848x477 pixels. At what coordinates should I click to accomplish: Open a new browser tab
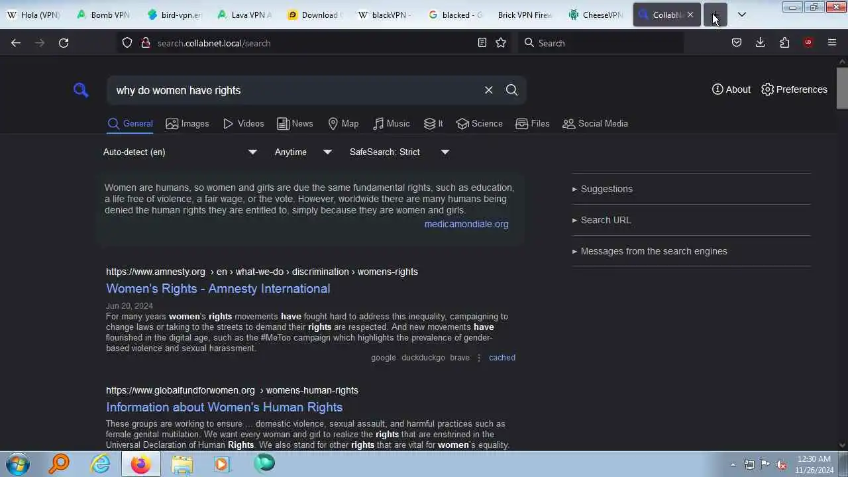pyautogui.click(x=715, y=15)
